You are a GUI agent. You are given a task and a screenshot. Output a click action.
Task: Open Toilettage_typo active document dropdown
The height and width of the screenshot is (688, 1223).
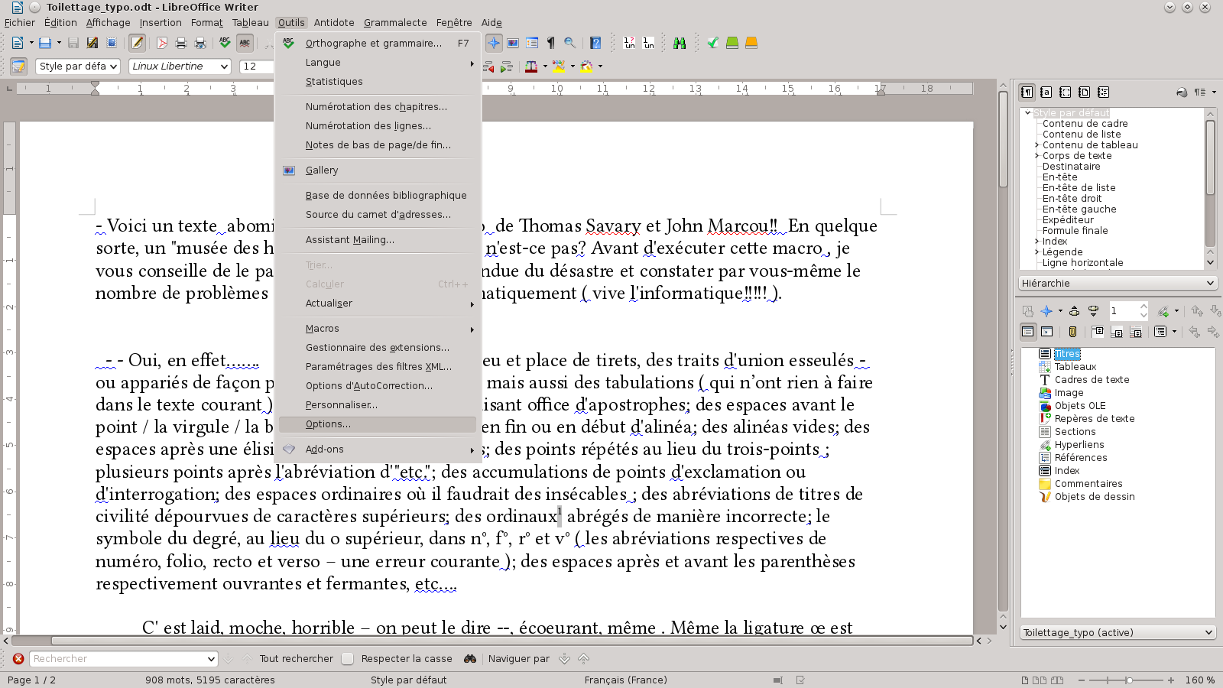(1118, 632)
